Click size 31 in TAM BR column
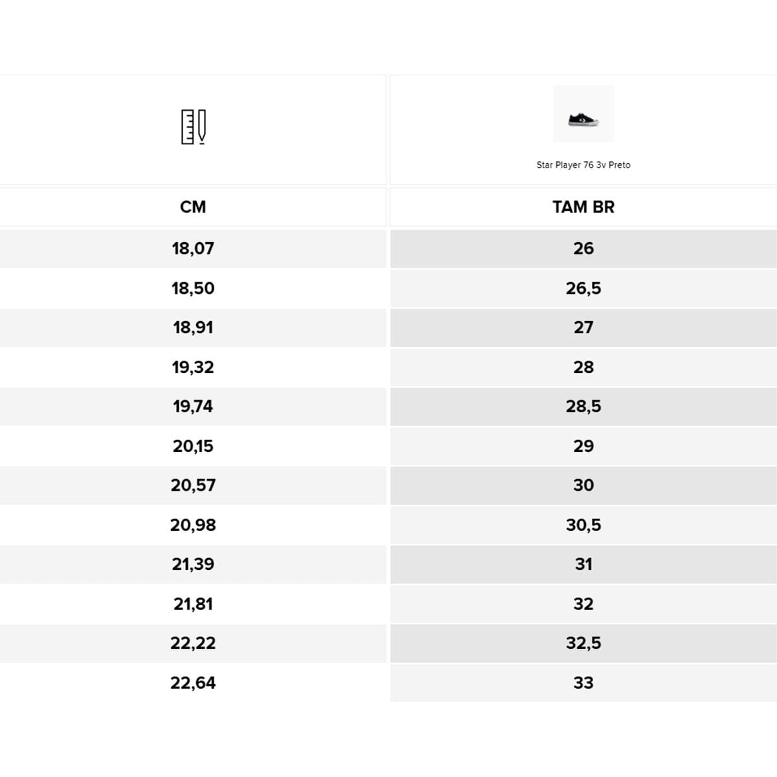Viewport: 777px width, 777px height. [583, 565]
